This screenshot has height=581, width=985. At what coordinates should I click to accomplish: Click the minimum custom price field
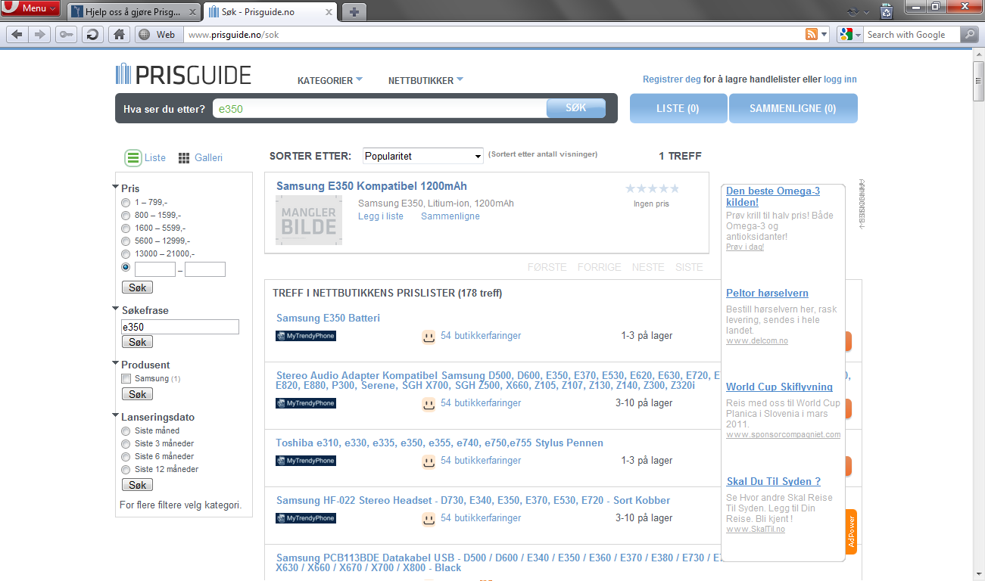click(x=155, y=269)
